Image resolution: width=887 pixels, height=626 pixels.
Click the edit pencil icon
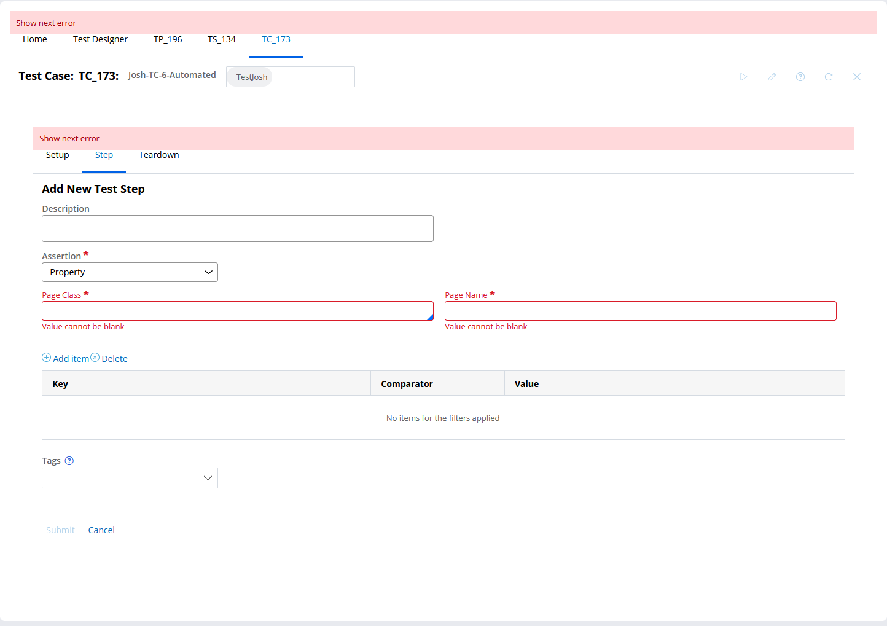(x=772, y=77)
